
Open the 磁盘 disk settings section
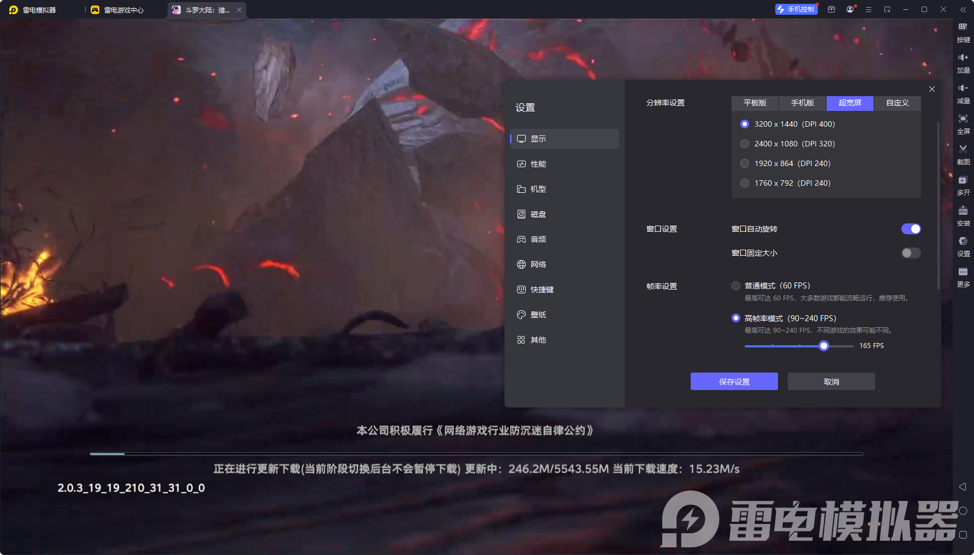pyautogui.click(x=565, y=214)
